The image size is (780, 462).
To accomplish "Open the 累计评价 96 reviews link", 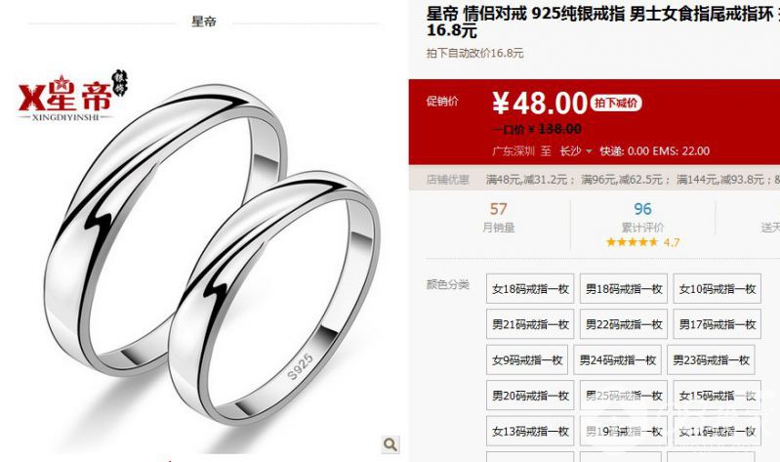I will click(x=642, y=218).
